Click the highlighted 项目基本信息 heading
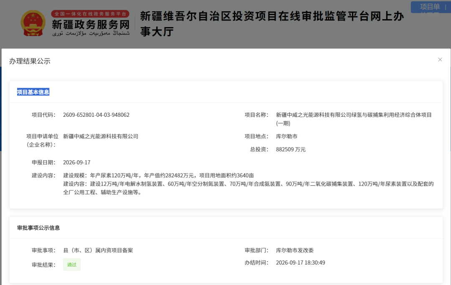Viewport: 451px width, 285px height. coord(33,92)
